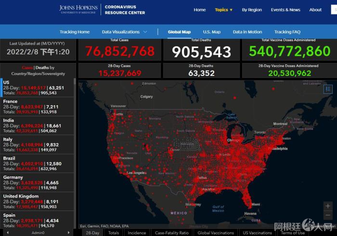Viewport: 337px width, 236px height.
Task: Click the Tracking Home link
Action: tap(75, 32)
